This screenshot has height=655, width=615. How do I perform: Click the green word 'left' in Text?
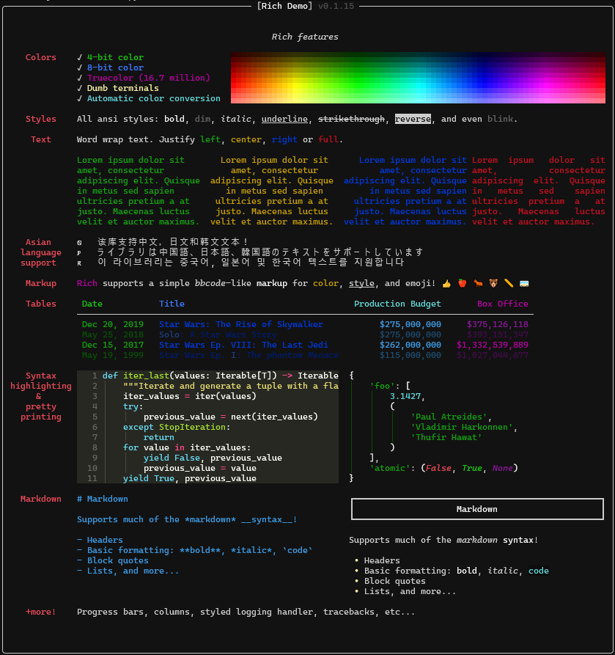pos(210,139)
